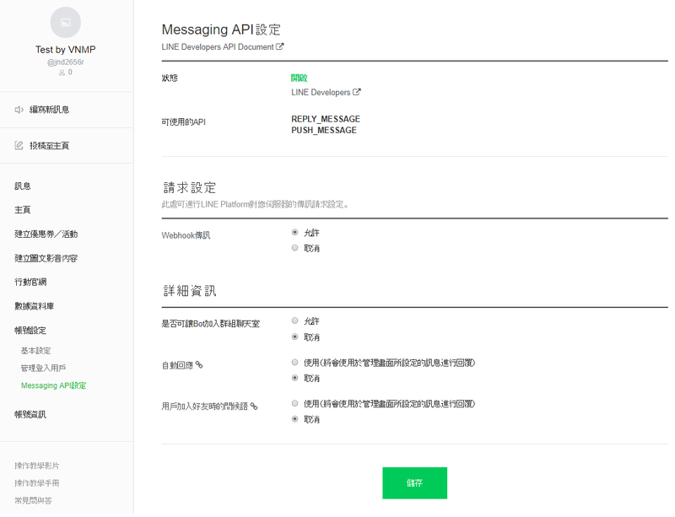Select 取消 for Webhook傳訊

(x=294, y=248)
